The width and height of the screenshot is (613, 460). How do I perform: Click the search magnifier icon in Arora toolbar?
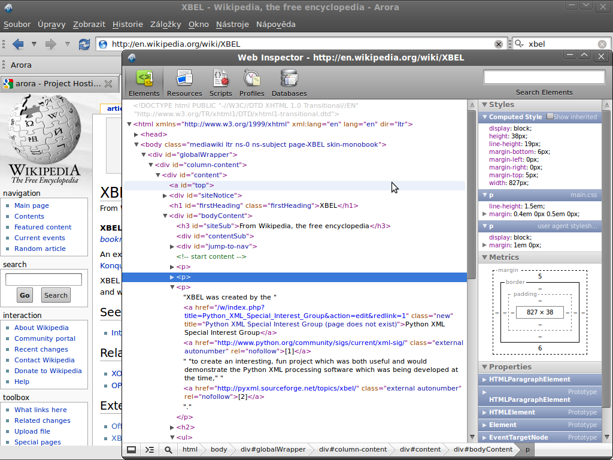[519, 44]
